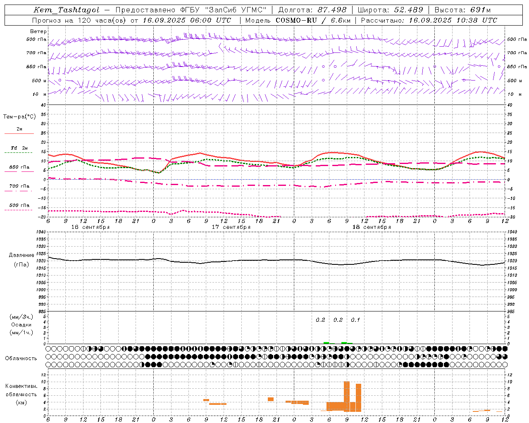Click the 700 гПа temperature legend entry
The image size is (529, 423).
pyautogui.click(x=19, y=186)
